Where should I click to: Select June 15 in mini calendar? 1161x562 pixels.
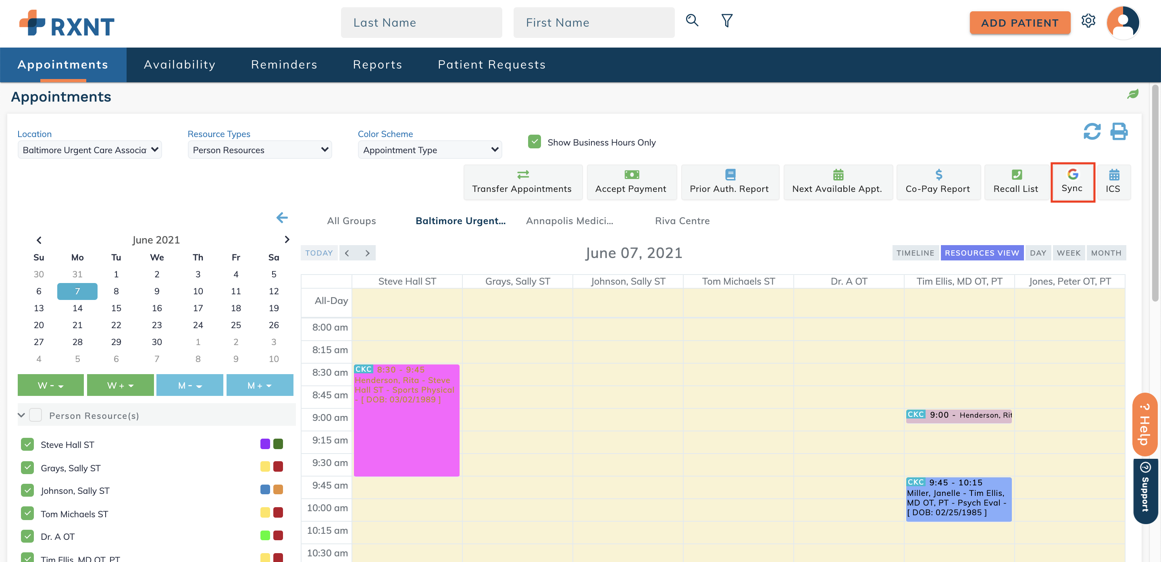(116, 308)
